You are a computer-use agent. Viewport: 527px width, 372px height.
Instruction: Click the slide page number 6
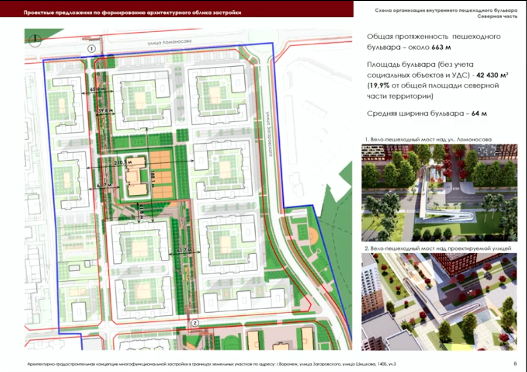pos(515,364)
